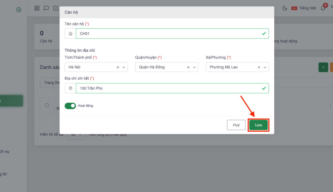Viewport: 333px width, 192px height.
Task: Click the Địa chỉ chi tiết address field
Action: [168, 88]
